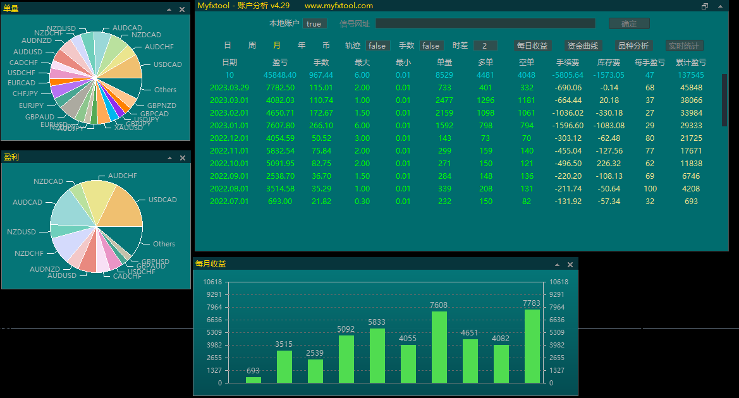Click the 时差 value field
The image size is (739, 398).
tap(485, 45)
